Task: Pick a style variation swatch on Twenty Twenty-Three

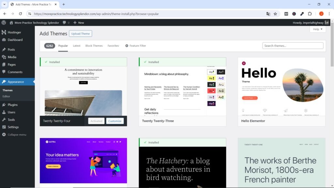Action: point(211,71)
